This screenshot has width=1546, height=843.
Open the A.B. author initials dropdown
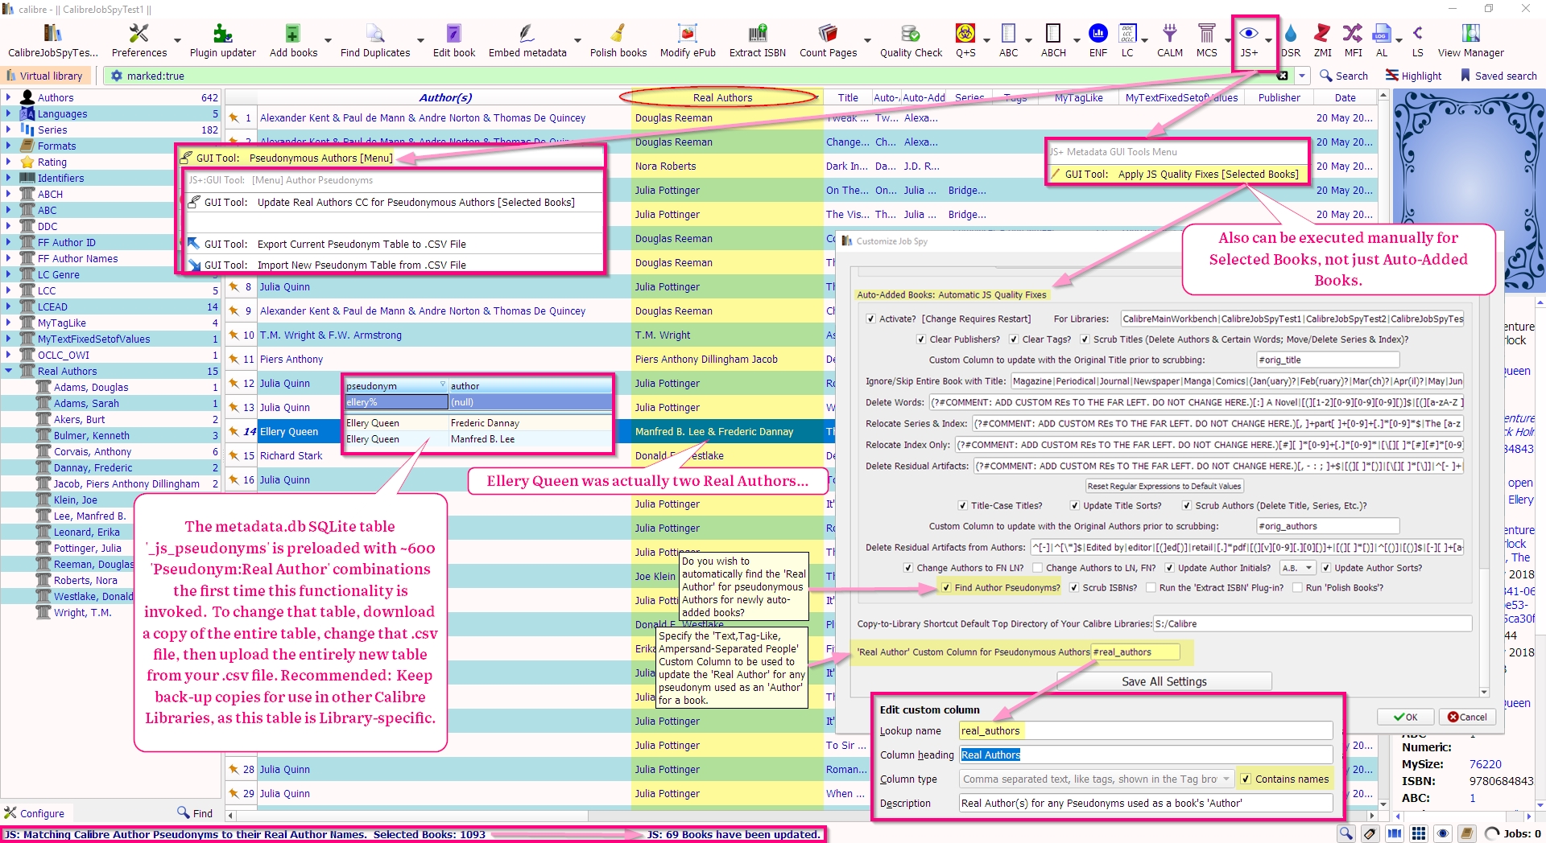(1296, 568)
